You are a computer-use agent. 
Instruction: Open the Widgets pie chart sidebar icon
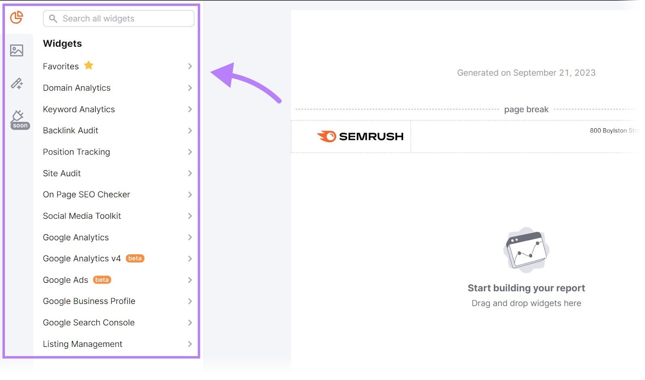[16, 18]
